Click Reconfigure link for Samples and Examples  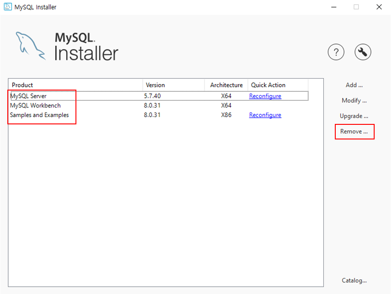[x=265, y=115]
